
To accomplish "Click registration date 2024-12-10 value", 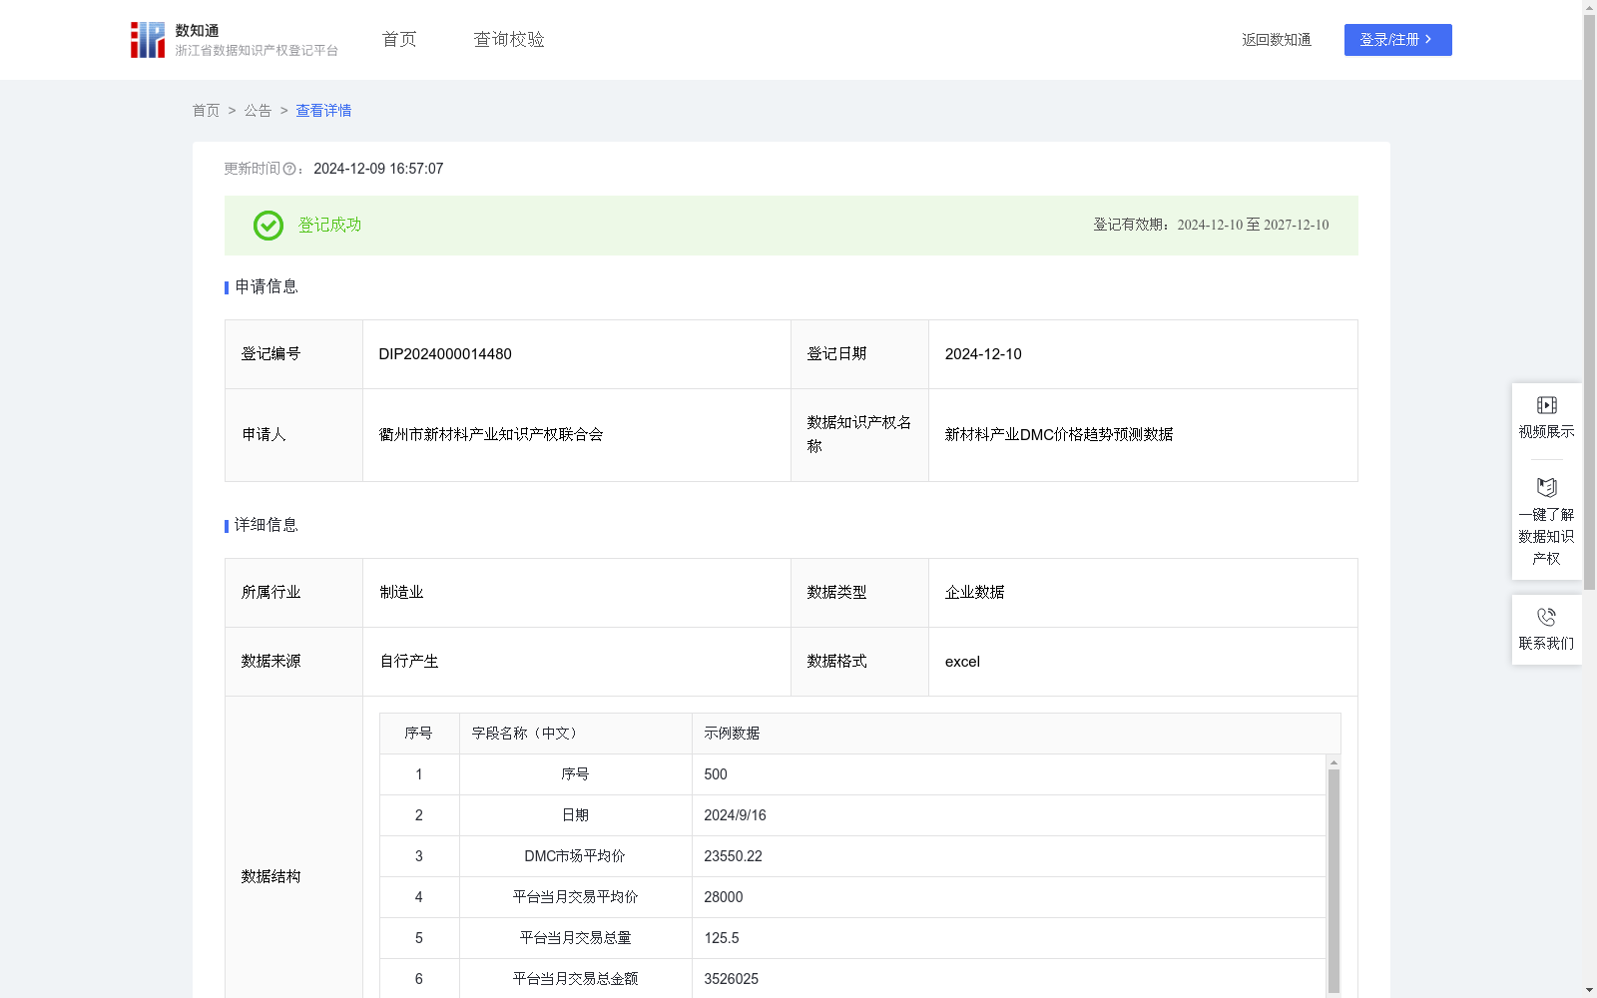I will [x=983, y=354].
